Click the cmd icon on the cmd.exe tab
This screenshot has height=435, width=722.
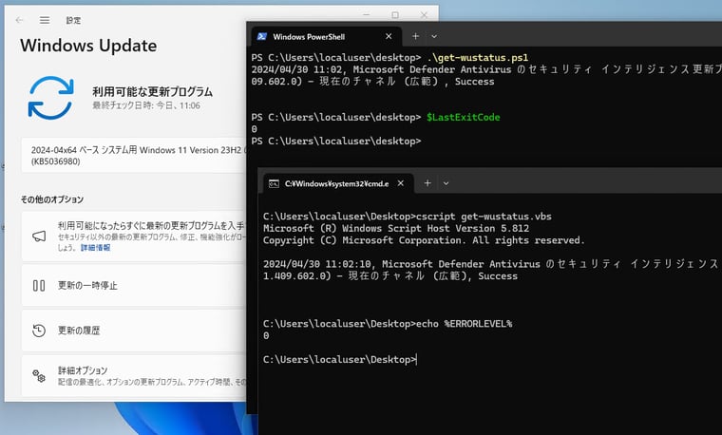[274, 183]
